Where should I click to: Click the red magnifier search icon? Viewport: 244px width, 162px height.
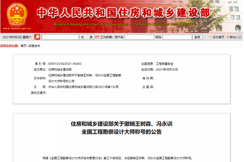(x=37, y=37)
